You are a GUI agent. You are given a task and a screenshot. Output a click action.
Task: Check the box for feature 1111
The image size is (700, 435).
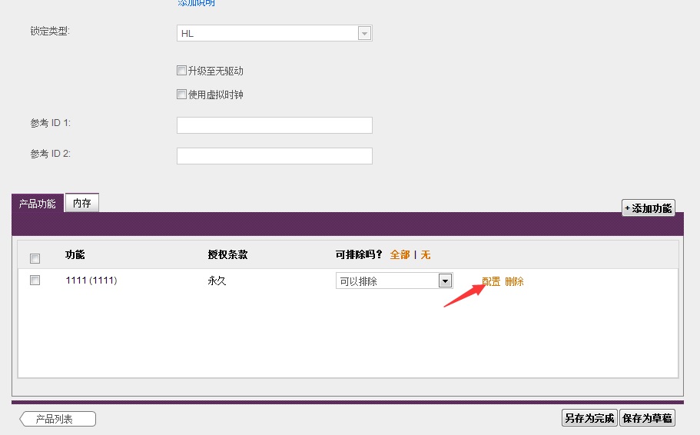(35, 281)
